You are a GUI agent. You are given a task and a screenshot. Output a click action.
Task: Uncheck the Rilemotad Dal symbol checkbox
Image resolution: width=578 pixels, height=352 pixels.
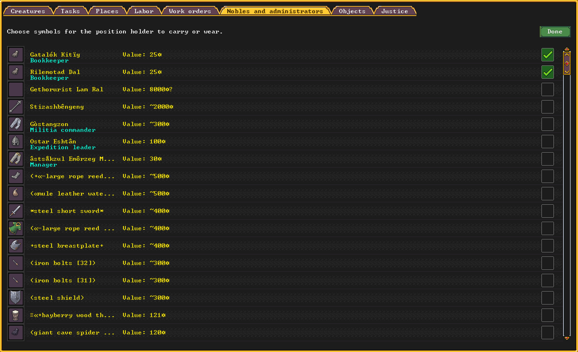point(547,72)
